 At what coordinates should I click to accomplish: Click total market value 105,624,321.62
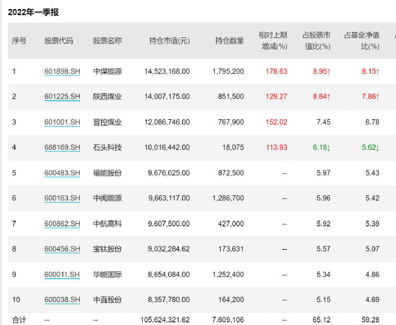pos(165,320)
